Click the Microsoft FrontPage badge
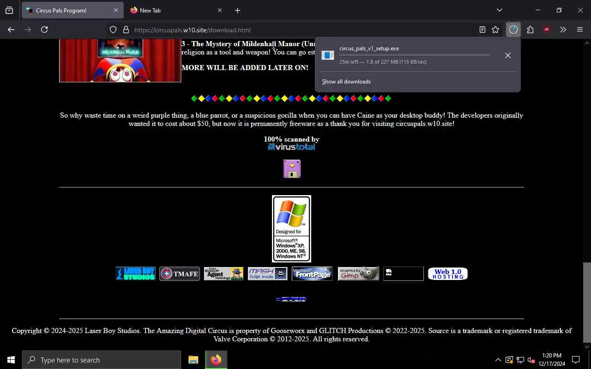This screenshot has height=369, width=591. point(312,274)
